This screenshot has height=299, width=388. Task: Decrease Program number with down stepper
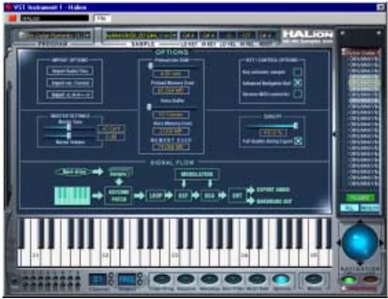click(140, 283)
